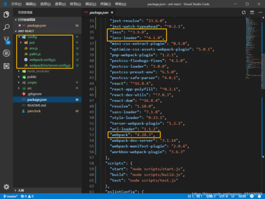Screen dimensions: 265x199
Task: Select the package.json editor tab
Action: tap(99, 13)
